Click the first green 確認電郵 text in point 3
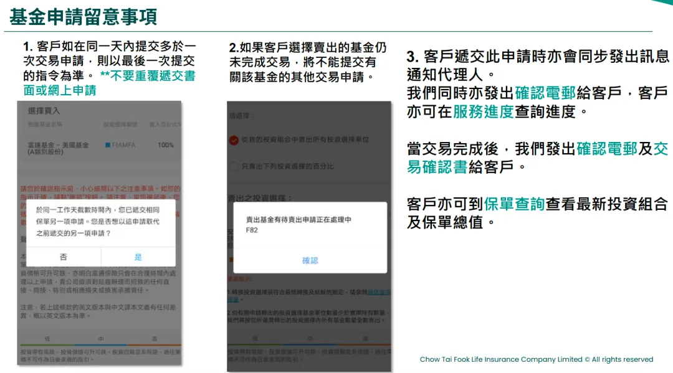This screenshot has width=673, height=373. point(545,93)
